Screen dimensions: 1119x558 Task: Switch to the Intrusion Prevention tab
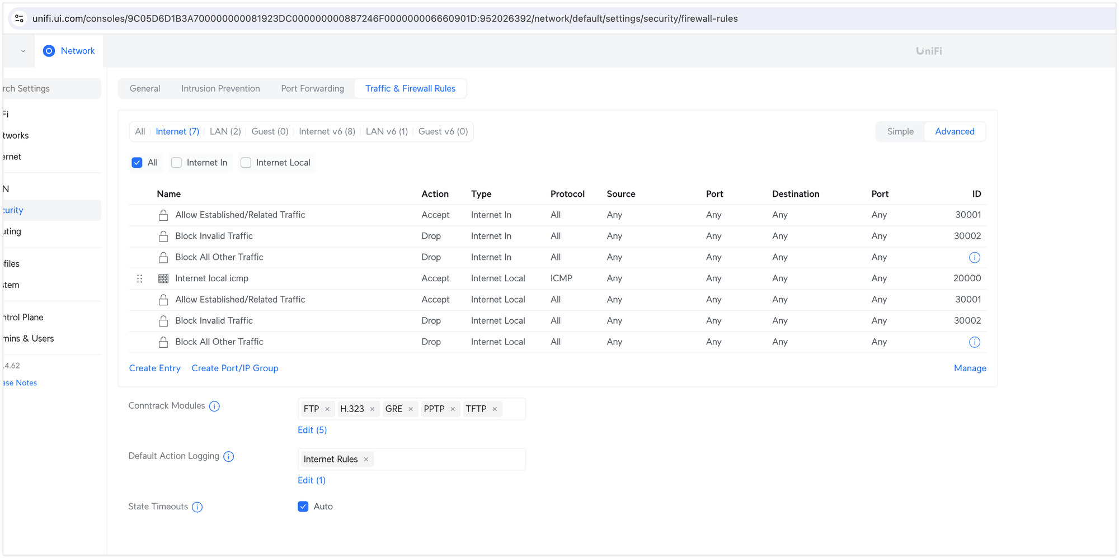coord(220,88)
